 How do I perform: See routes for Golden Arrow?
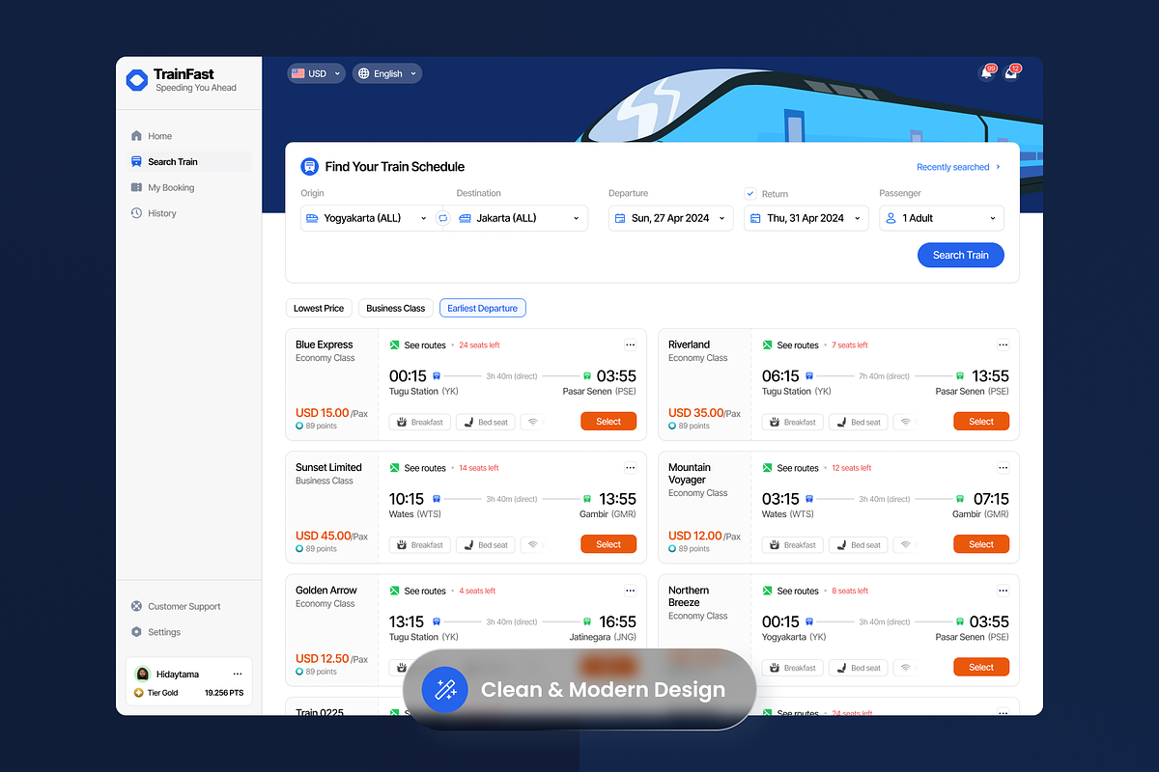click(x=418, y=591)
